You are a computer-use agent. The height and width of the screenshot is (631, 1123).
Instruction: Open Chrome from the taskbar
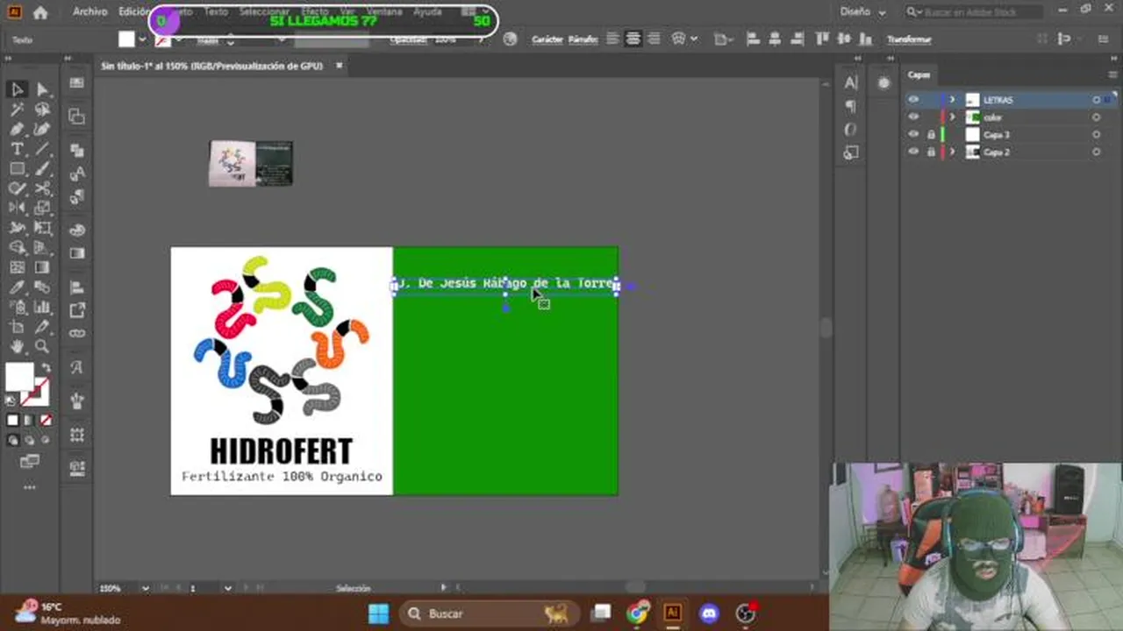638,613
